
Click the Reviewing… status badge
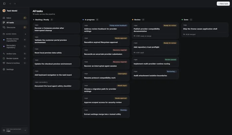(171, 71)
